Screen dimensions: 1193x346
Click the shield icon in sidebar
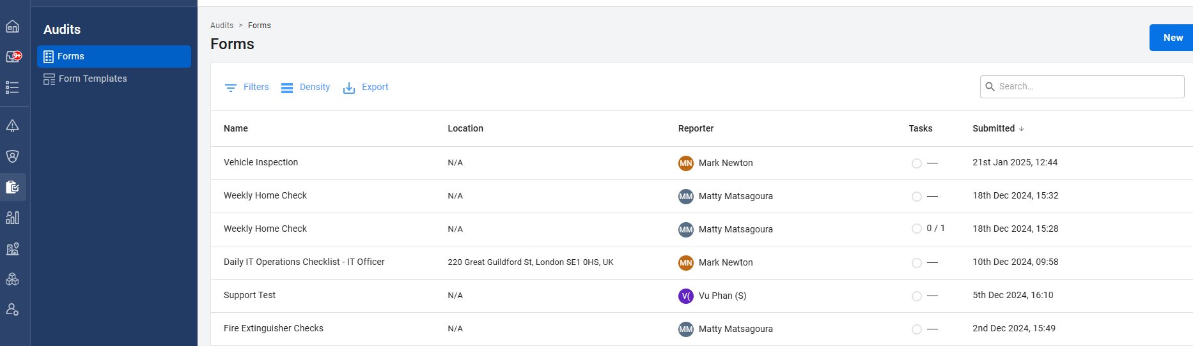click(x=13, y=156)
